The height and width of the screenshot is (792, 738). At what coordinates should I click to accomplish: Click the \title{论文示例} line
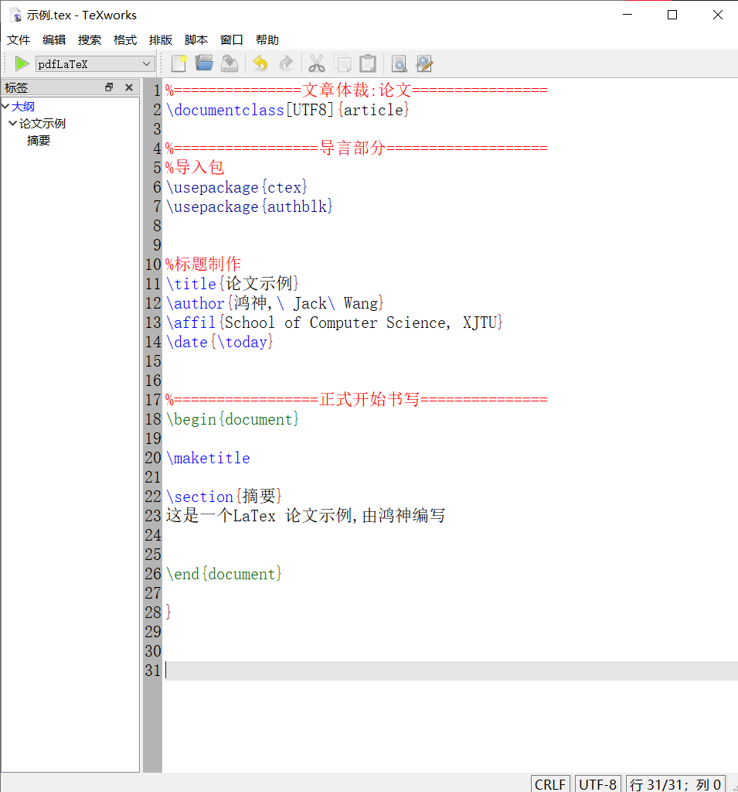click(232, 283)
